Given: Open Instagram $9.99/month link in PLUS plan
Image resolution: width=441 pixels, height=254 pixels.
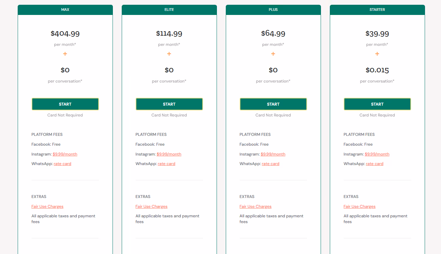Looking at the screenshot, I should (x=273, y=154).
